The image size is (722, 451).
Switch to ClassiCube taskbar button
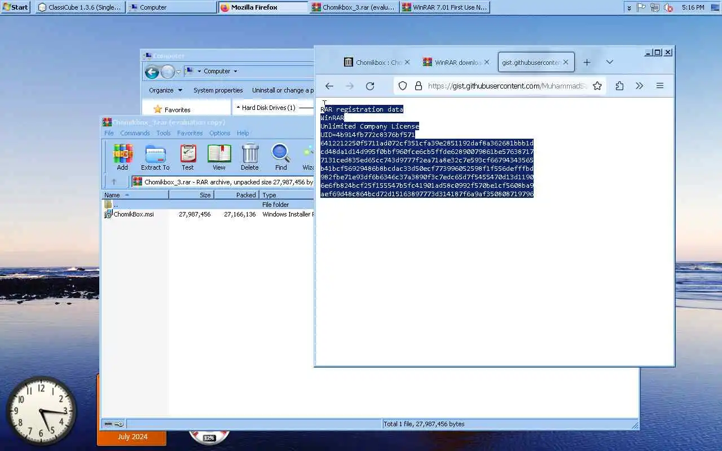pos(80,7)
